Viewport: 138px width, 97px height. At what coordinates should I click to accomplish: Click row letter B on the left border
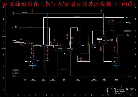tap(3, 19)
